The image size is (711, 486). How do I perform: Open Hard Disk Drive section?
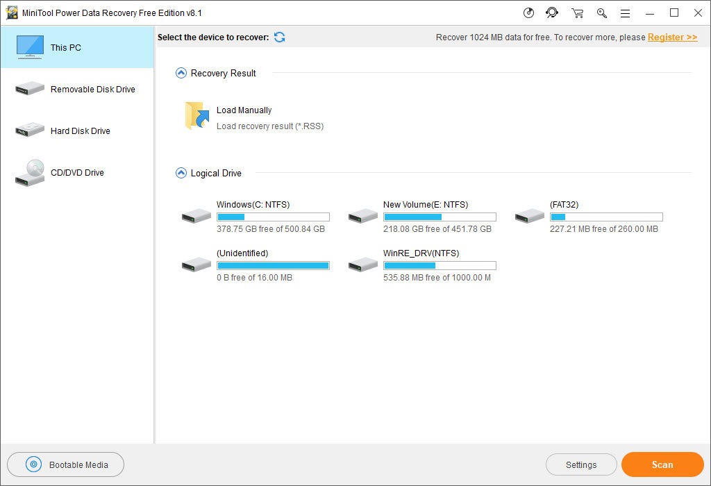pos(76,131)
